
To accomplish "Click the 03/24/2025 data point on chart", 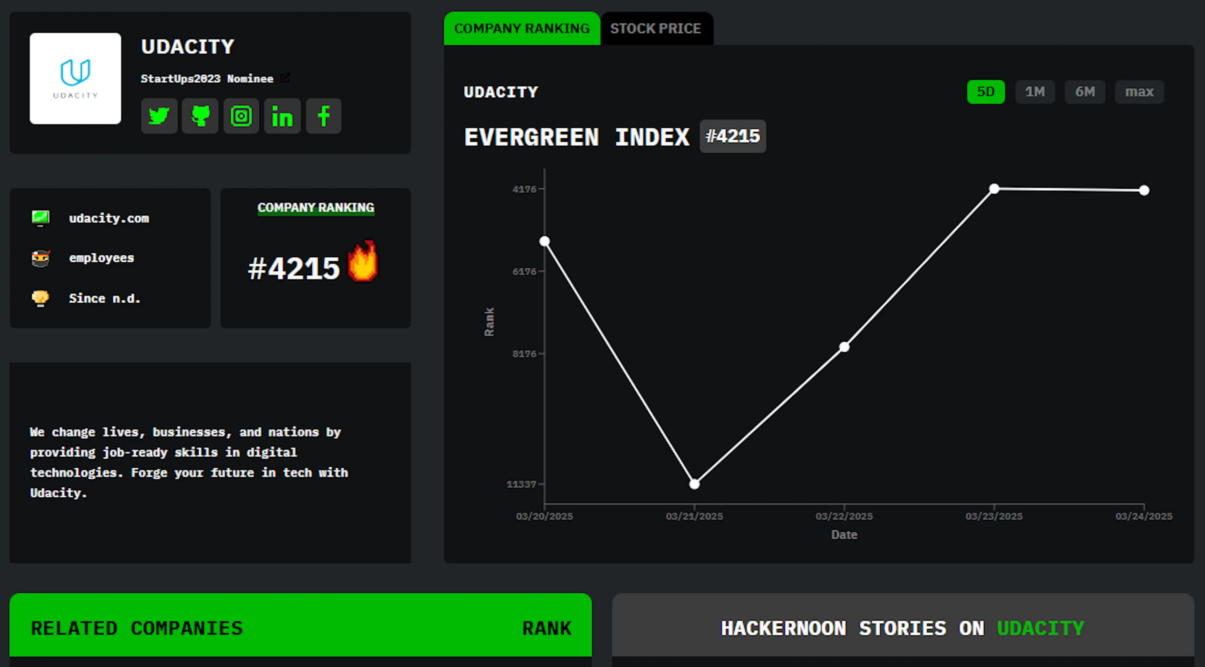I will click(x=1144, y=191).
